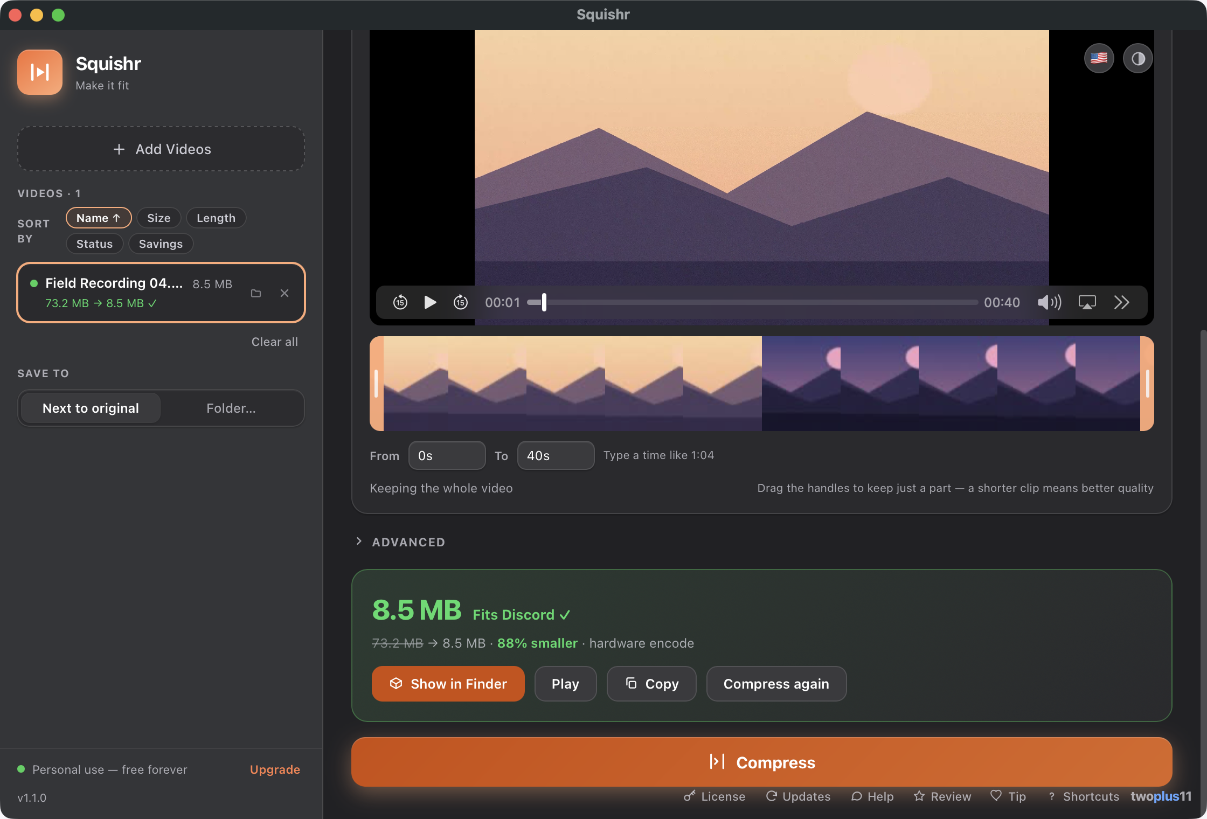The width and height of the screenshot is (1207, 819).
Task: Check for Updates in footer
Action: (x=798, y=796)
